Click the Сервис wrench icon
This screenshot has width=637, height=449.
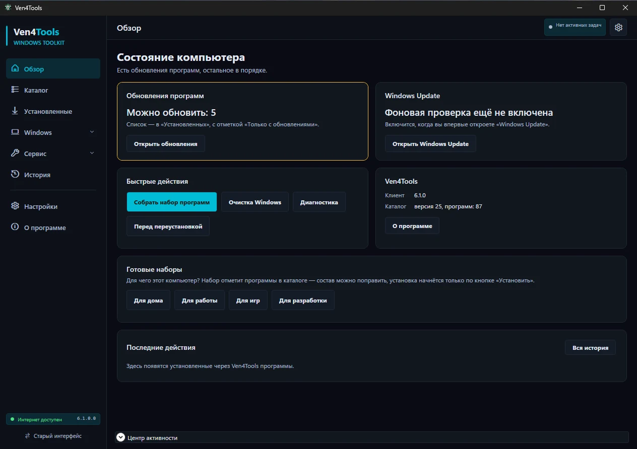[15, 153]
